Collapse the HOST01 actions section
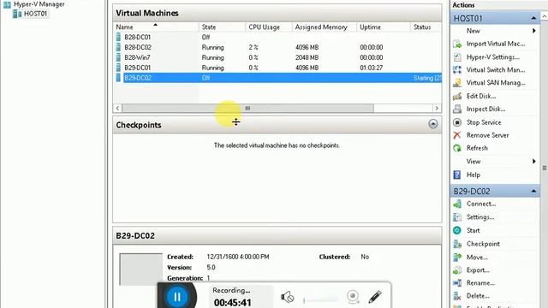Image resolution: width=548 pixels, height=308 pixels. point(533,18)
